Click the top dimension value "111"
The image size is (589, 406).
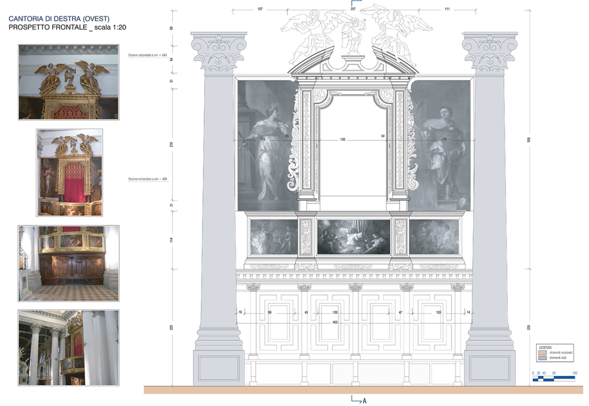(447, 9)
